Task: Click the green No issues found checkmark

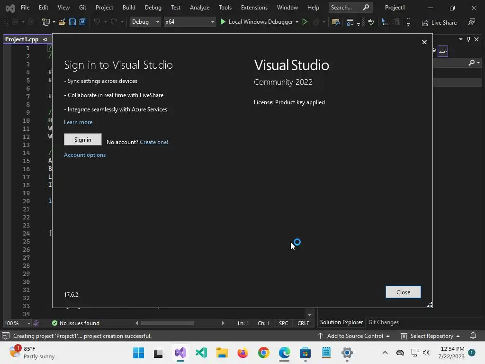Action: (x=55, y=323)
